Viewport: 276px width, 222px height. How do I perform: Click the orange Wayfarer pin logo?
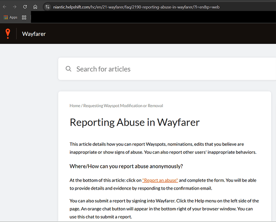pyautogui.click(x=8, y=33)
